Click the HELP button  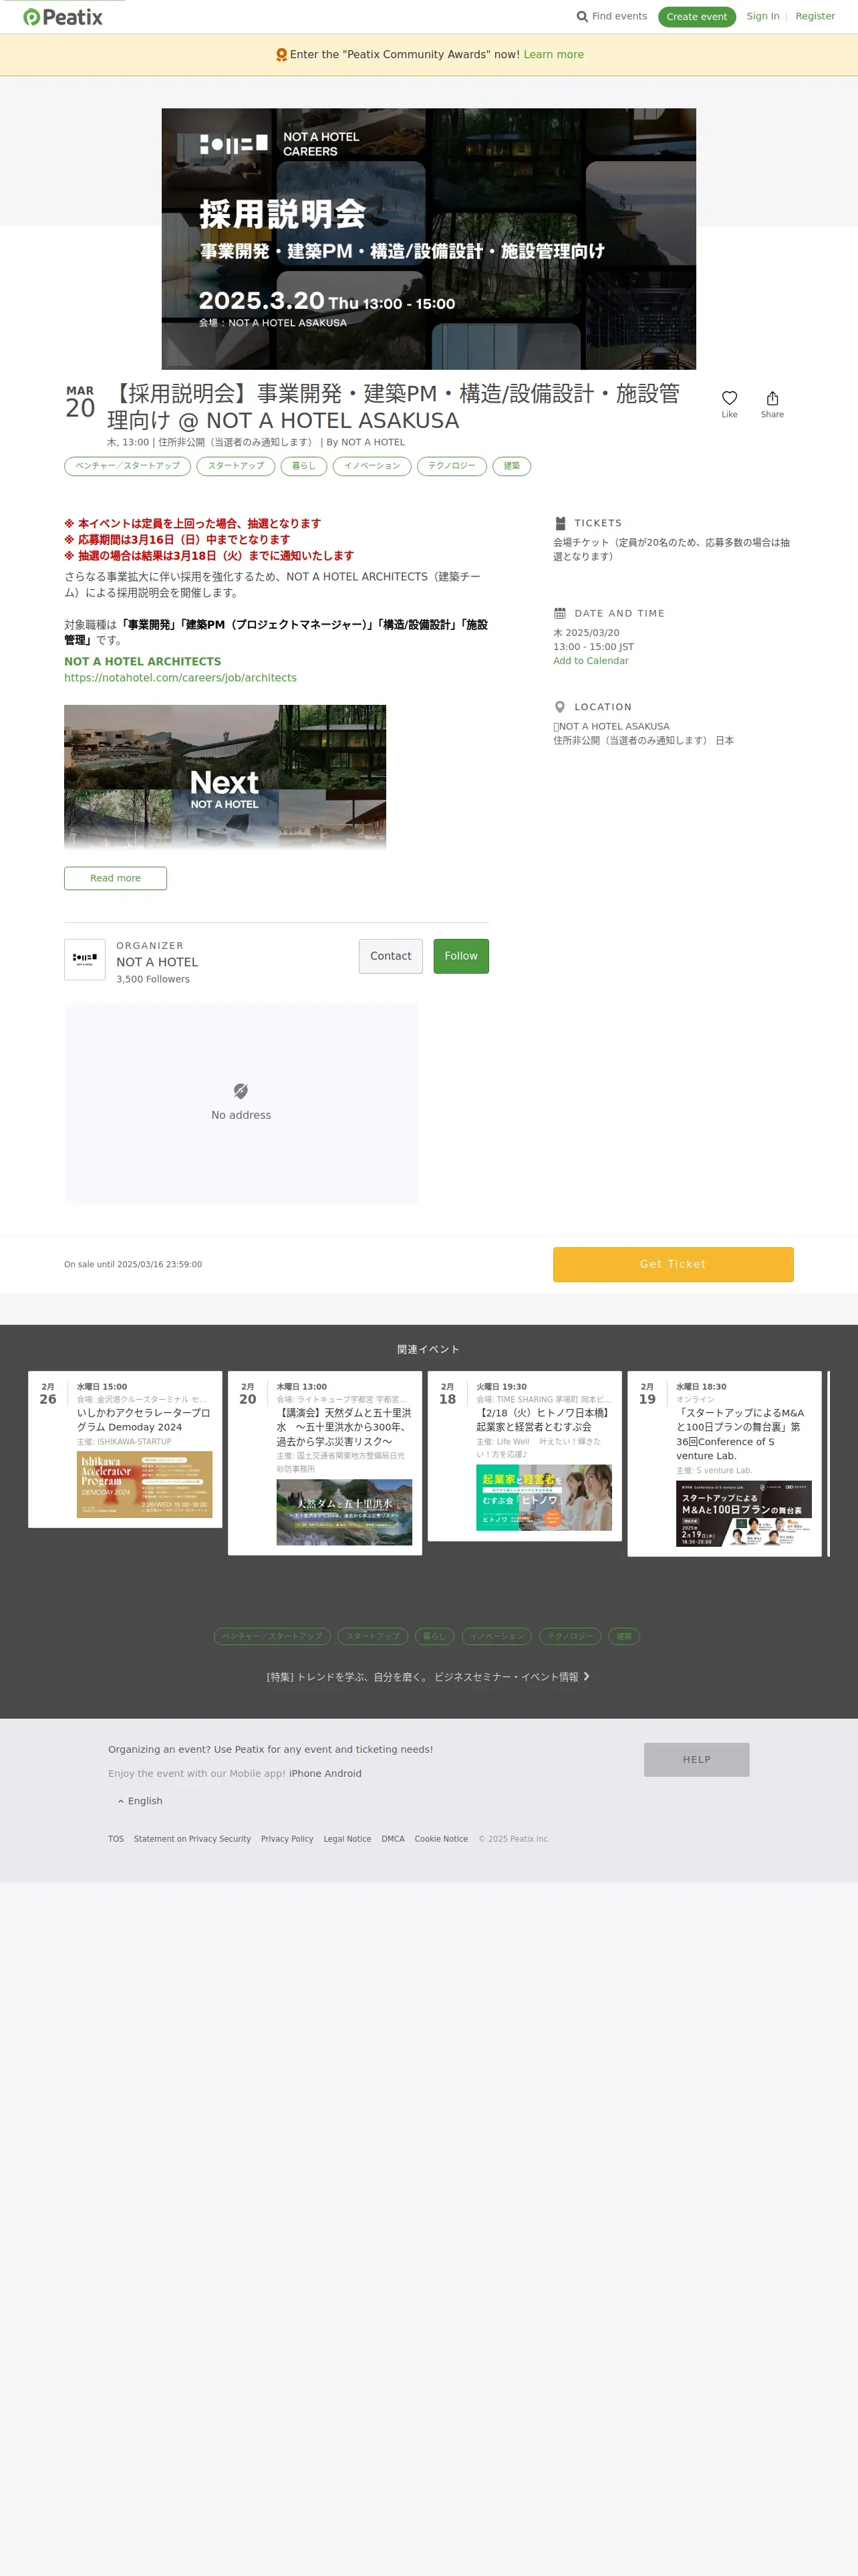(x=697, y=1760)
